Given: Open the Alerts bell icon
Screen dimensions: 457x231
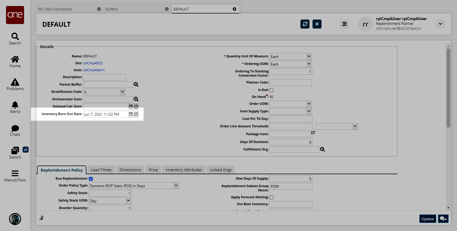Looking at the screenshot, I should click(15, 105).
